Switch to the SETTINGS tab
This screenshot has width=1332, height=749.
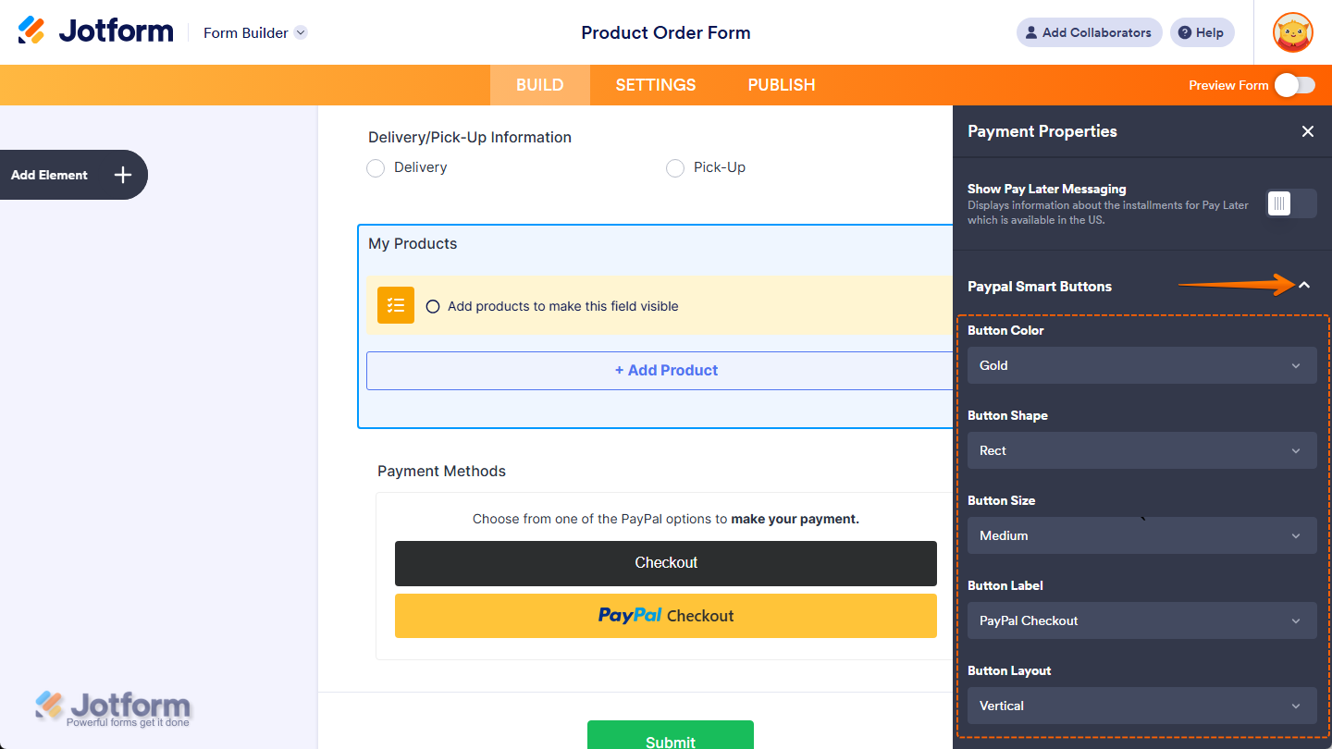[x=655, y=84]
